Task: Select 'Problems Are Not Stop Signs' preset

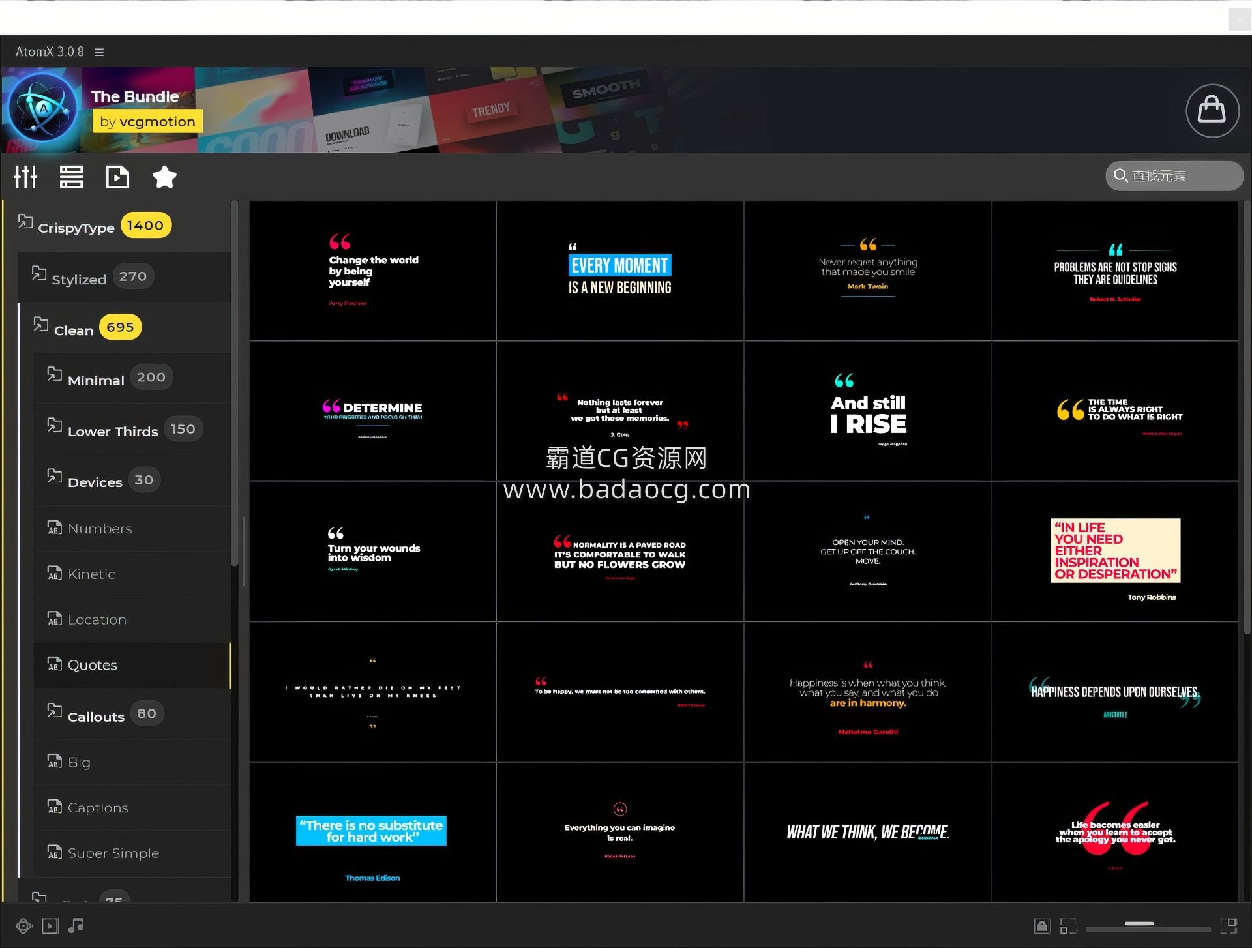Action: 1115,271
